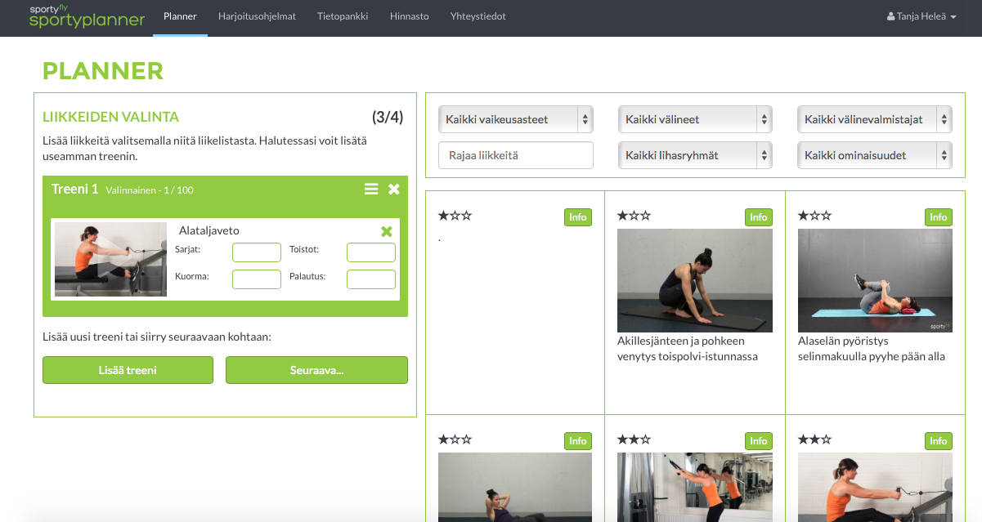982x522 pixels.
Task: Click the user icon beside Tanja Heleä
Action: (x=891, y=16)
